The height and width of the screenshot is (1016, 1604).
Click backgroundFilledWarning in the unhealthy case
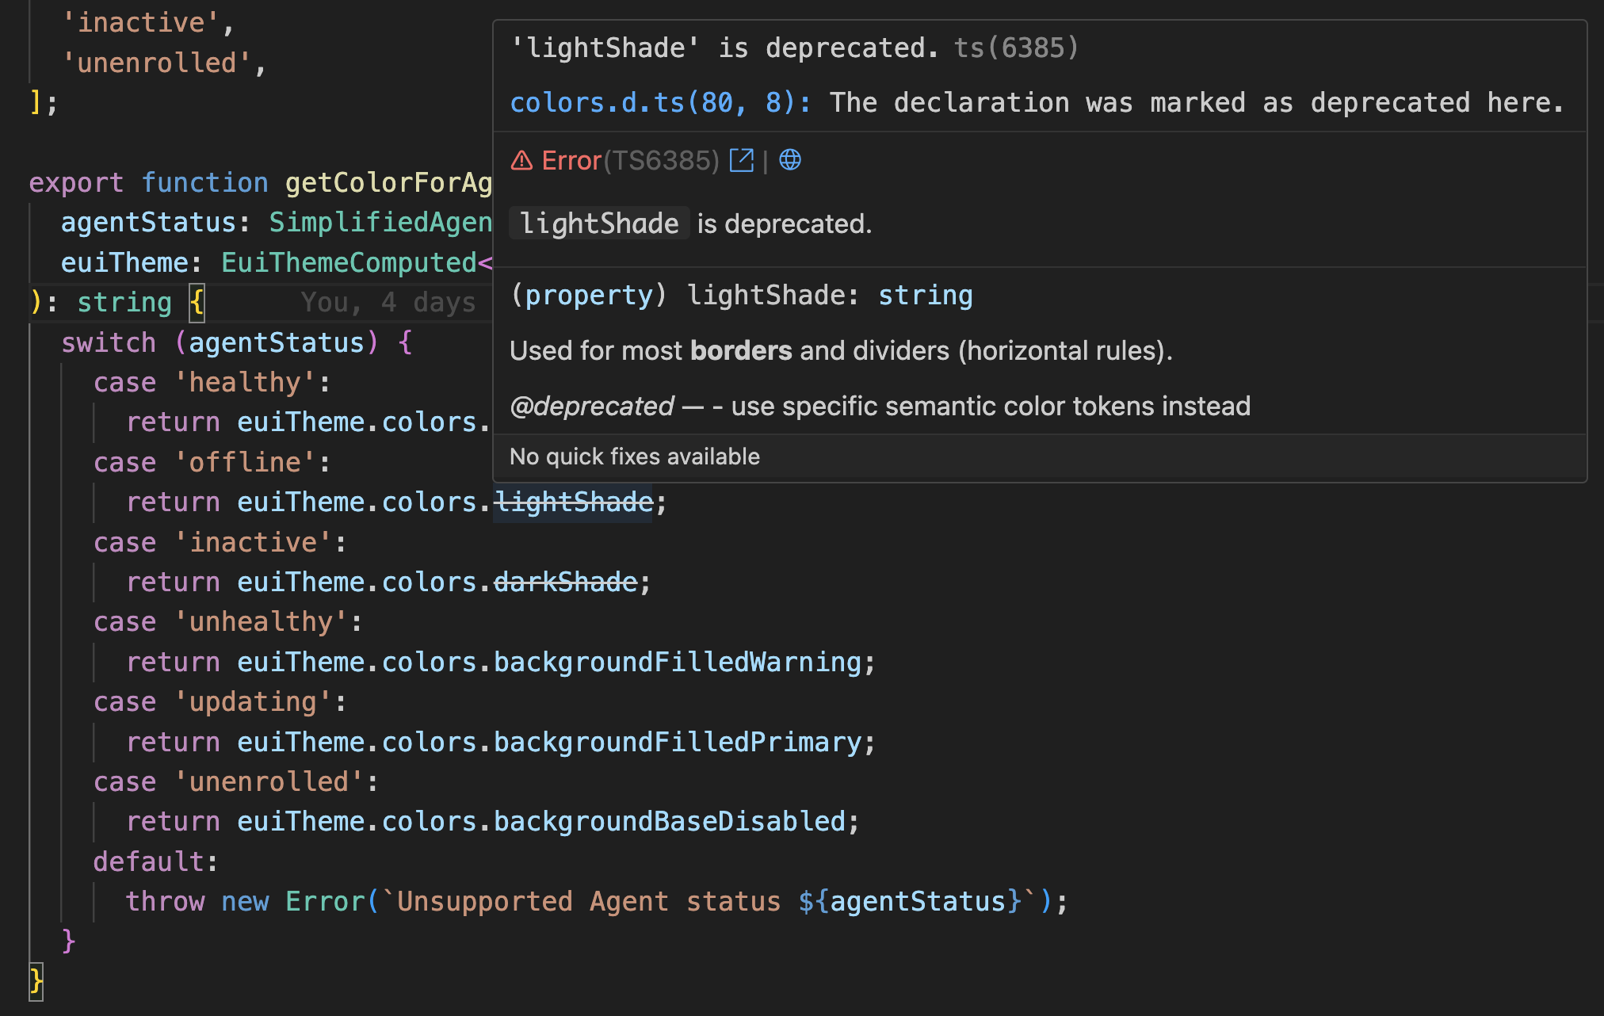click(678, 662)
